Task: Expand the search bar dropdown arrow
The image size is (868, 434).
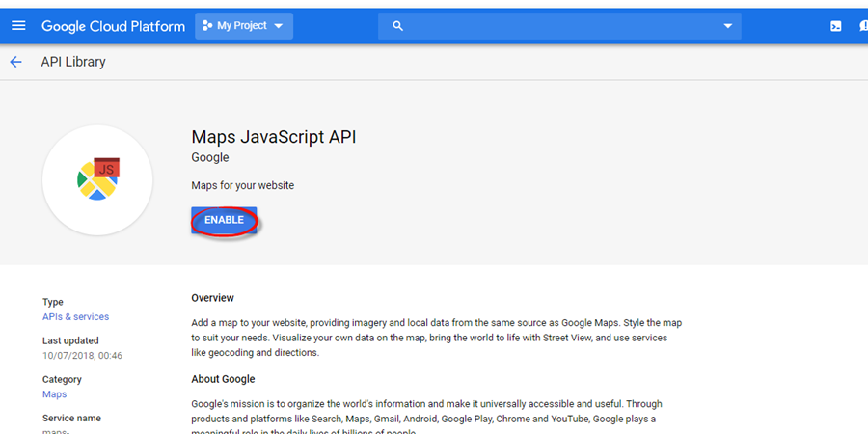Action: point(728,26)
